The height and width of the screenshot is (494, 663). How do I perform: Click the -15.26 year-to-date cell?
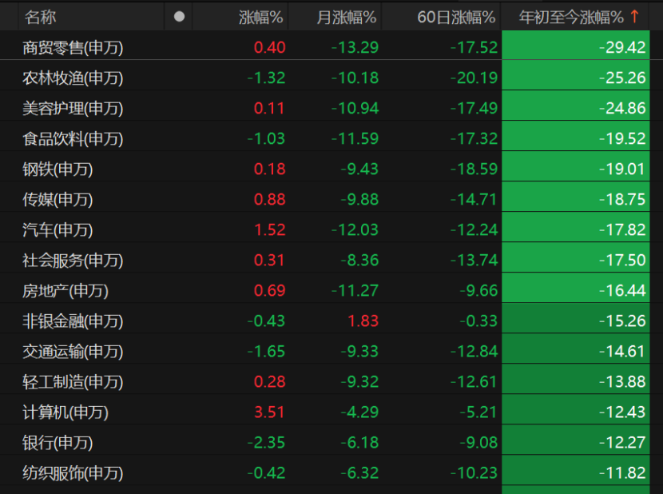575,320
